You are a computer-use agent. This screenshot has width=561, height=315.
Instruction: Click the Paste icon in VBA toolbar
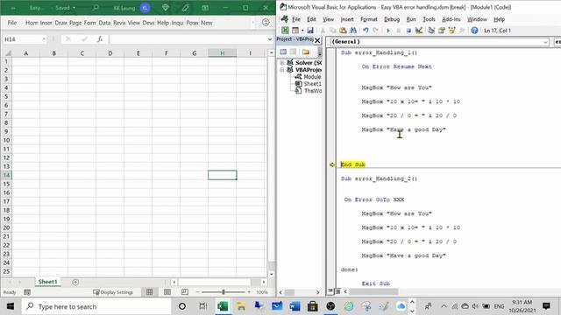click(343, 31)
